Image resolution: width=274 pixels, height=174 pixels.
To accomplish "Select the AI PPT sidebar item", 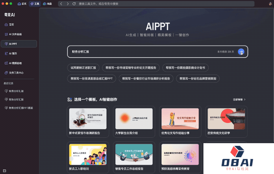I will (19, 44).
